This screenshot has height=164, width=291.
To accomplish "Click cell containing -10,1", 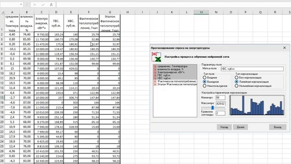I will (x=12, y=49).
